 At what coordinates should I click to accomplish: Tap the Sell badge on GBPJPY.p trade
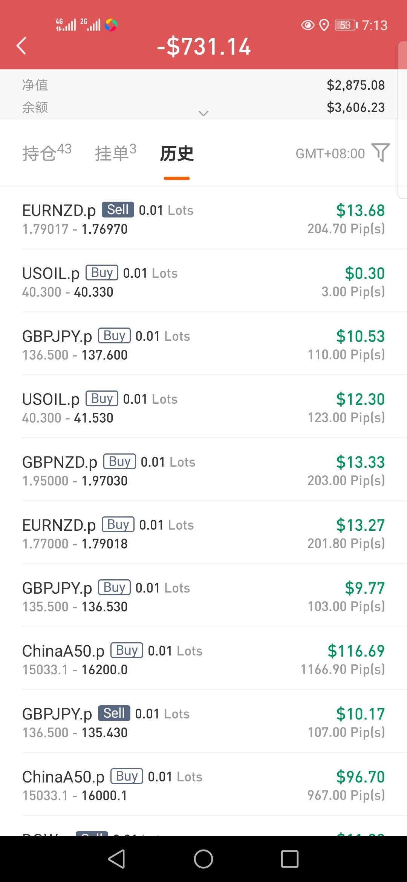(114, 713)
